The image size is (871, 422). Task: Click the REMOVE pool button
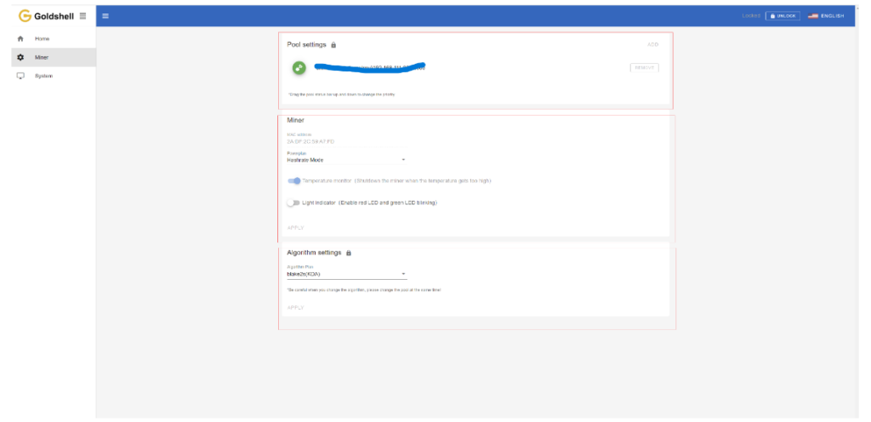(x=645, y=68)
